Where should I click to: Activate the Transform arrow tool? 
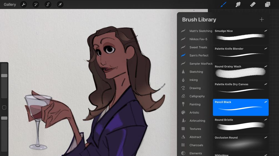coord(60,4)
